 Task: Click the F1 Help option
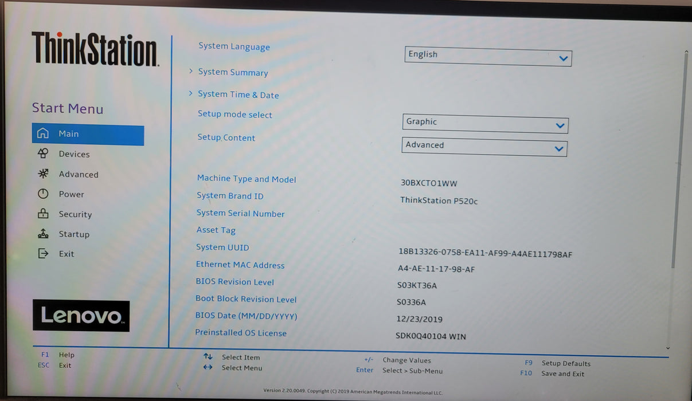pos(58,355)
